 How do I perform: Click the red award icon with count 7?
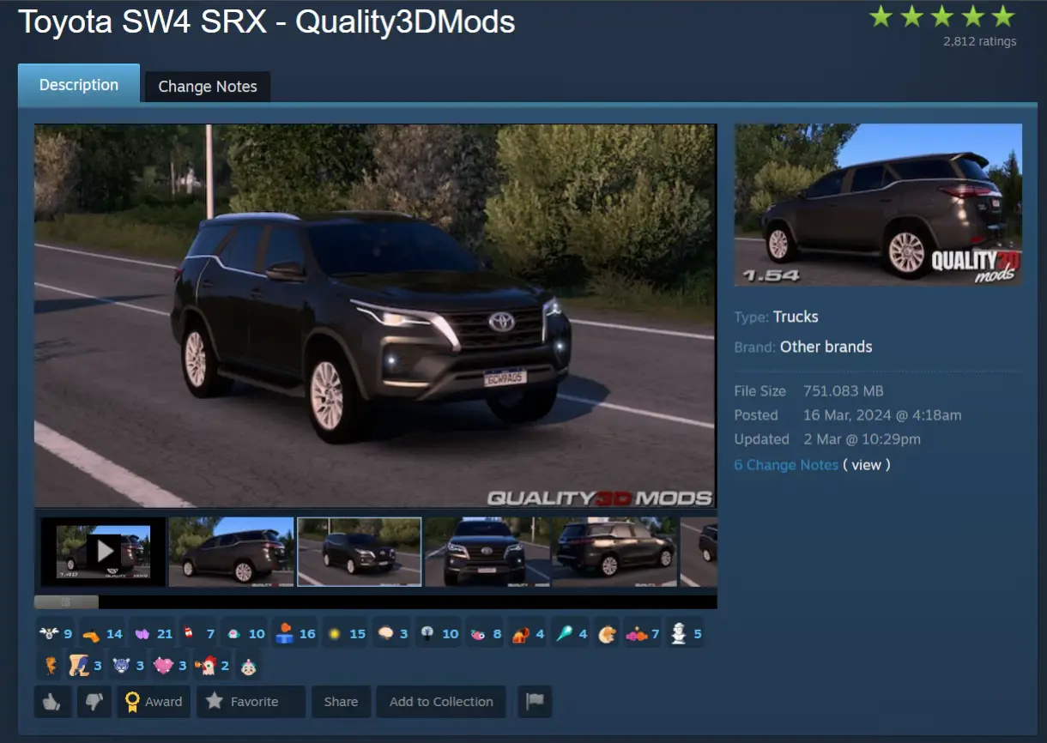tap(198, 634)
